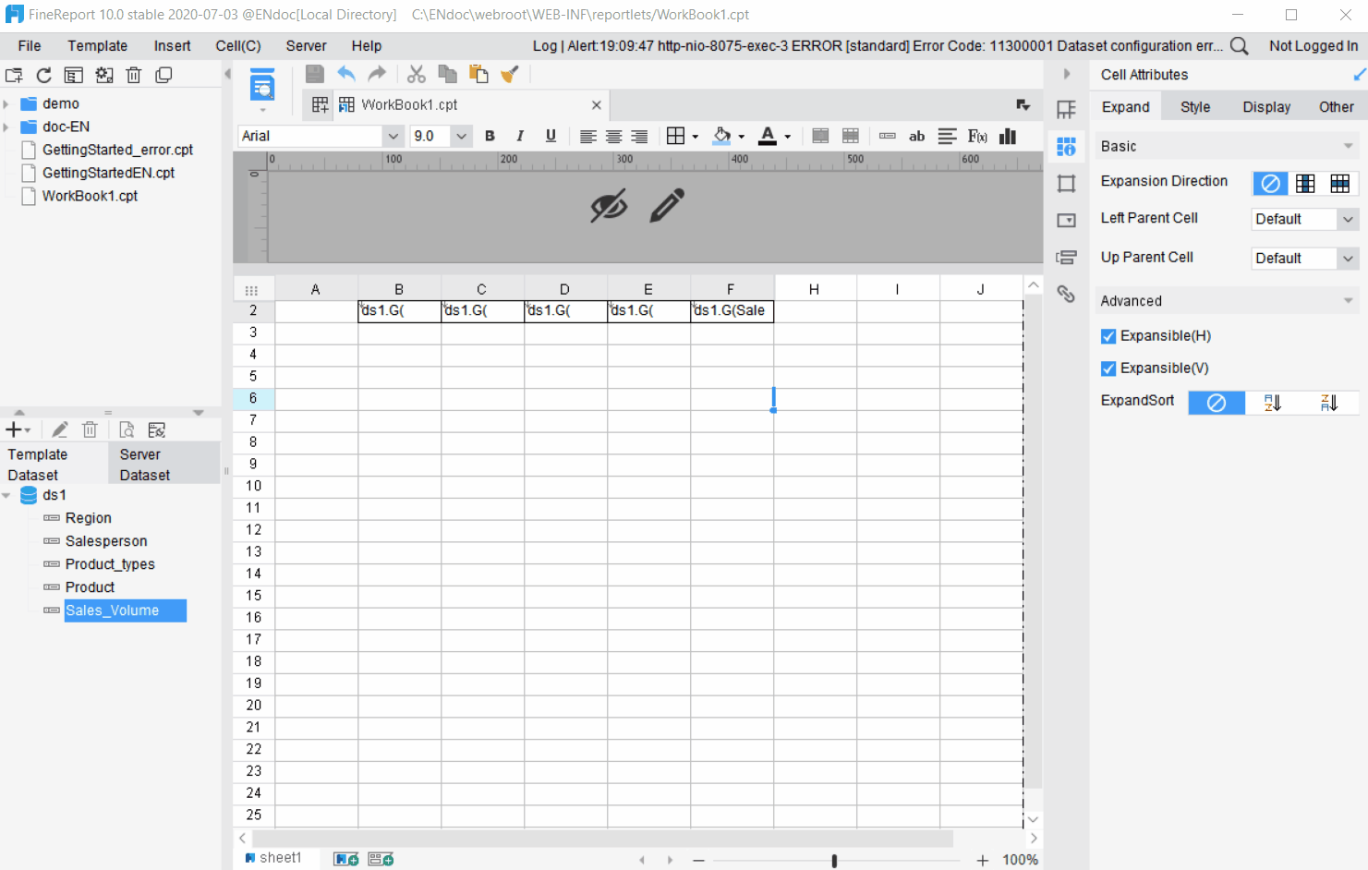The image size is (1368, 870).
Task: Click the merge cells icon
Action: tap(820, 137)
